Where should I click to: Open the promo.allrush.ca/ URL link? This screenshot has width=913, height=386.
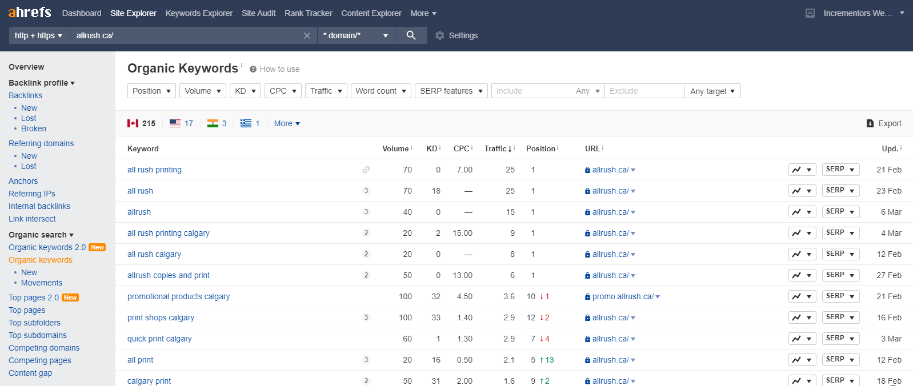623,296
